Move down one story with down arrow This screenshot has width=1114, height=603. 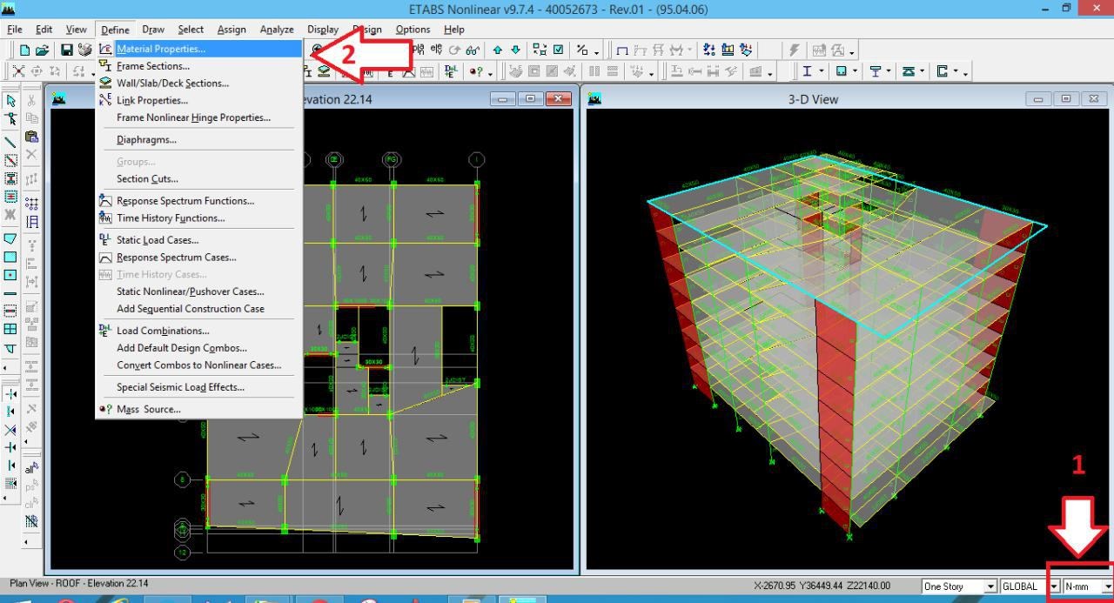pos(515,50)
